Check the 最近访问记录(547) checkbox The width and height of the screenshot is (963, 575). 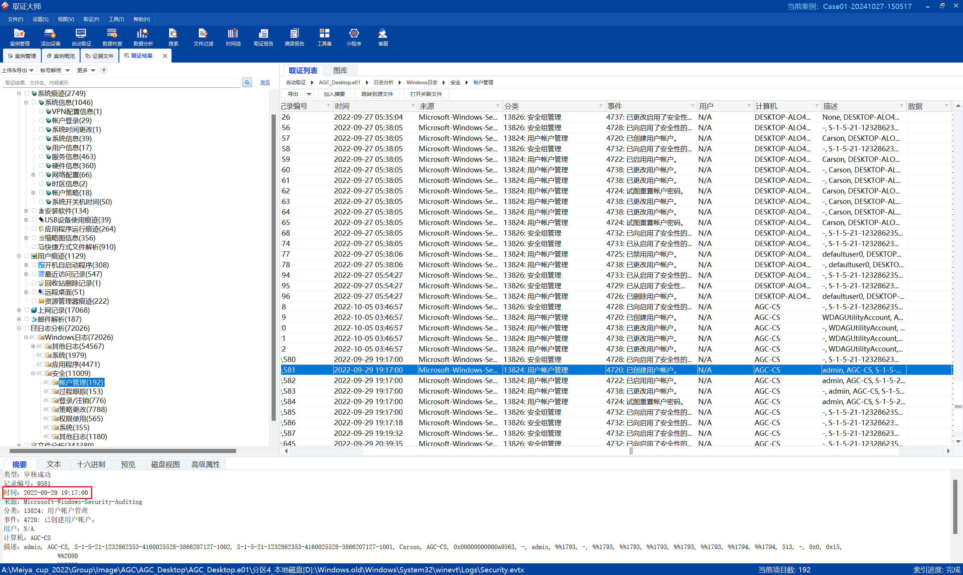pyautogui.click(x=34, y=274)
